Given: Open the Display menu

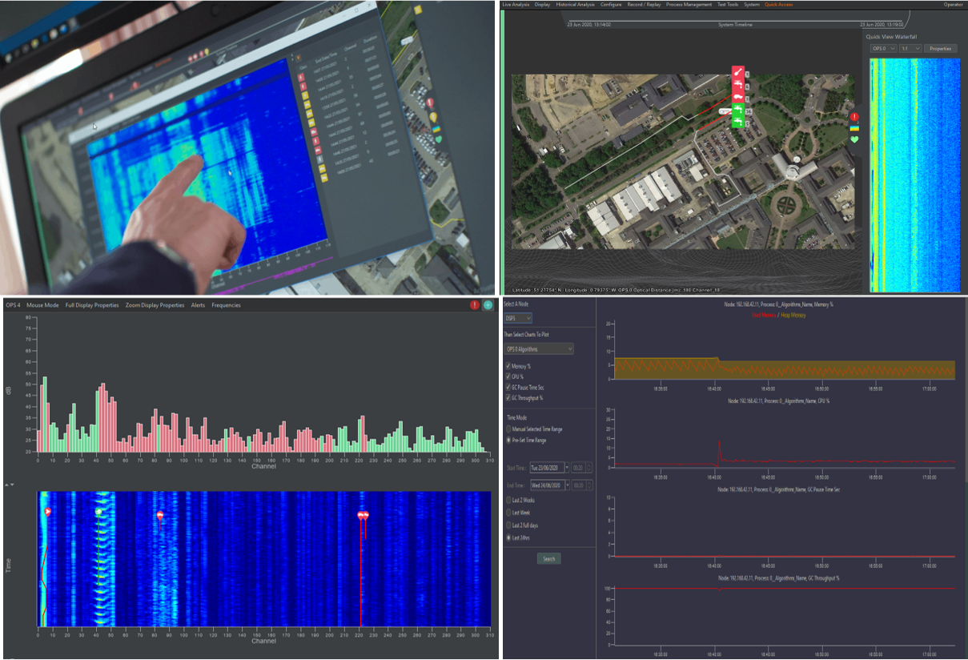Looking at the screenshot, I should [542, 5].
